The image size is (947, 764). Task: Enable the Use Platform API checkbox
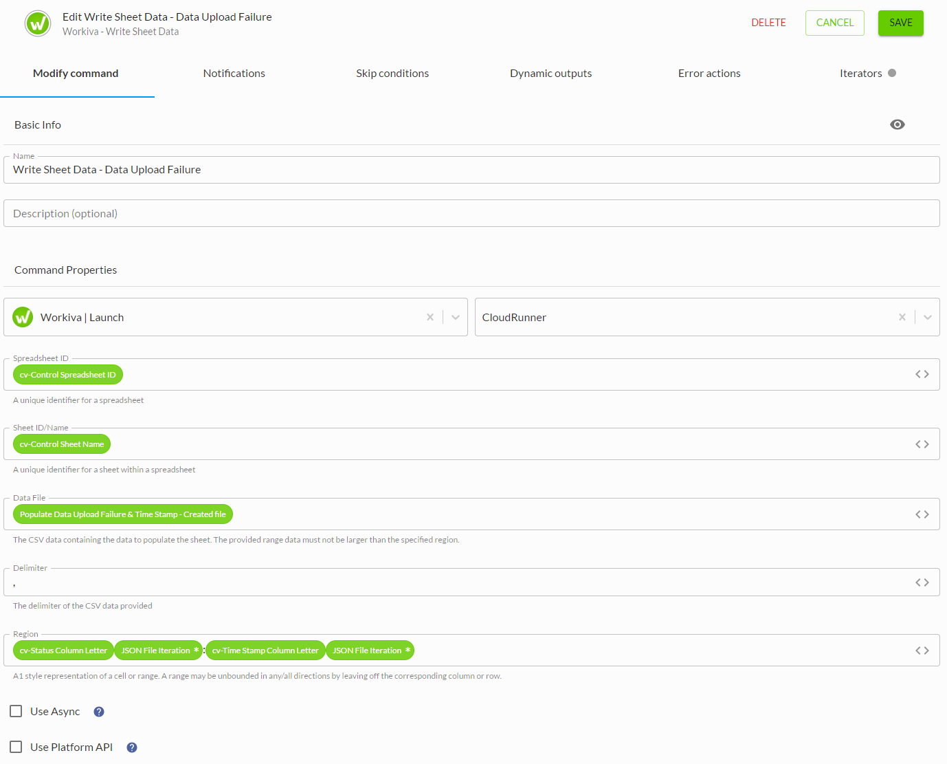tap(16, 747)
